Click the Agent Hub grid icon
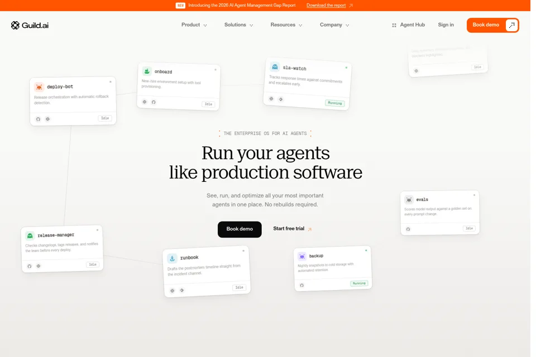Screen dimensions: 536x357 click(394, 25)
